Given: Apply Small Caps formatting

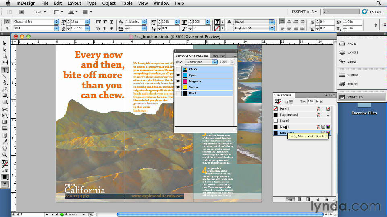Looking at the screenshot, I should tap(98, 28).
